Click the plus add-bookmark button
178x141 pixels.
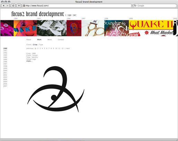19,6
